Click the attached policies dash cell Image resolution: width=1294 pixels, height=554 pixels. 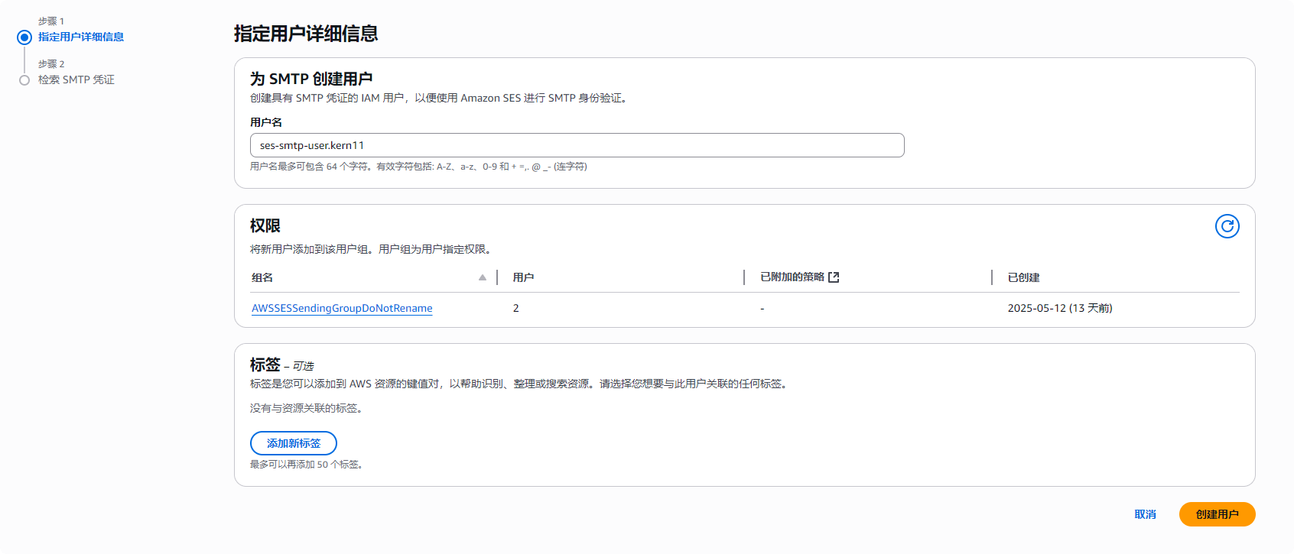coord(762,309)
